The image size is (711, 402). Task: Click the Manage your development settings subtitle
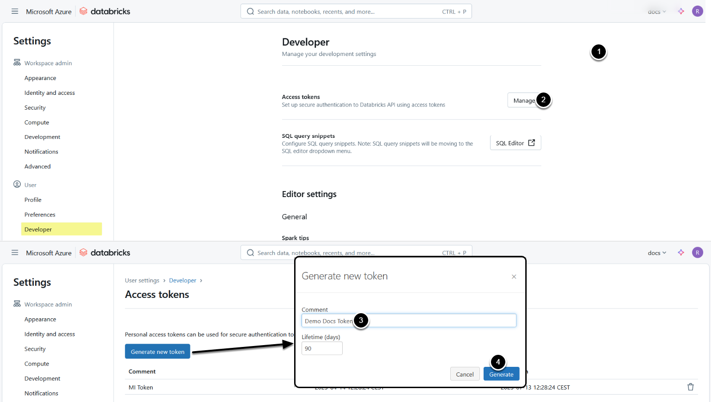point(329,54)
